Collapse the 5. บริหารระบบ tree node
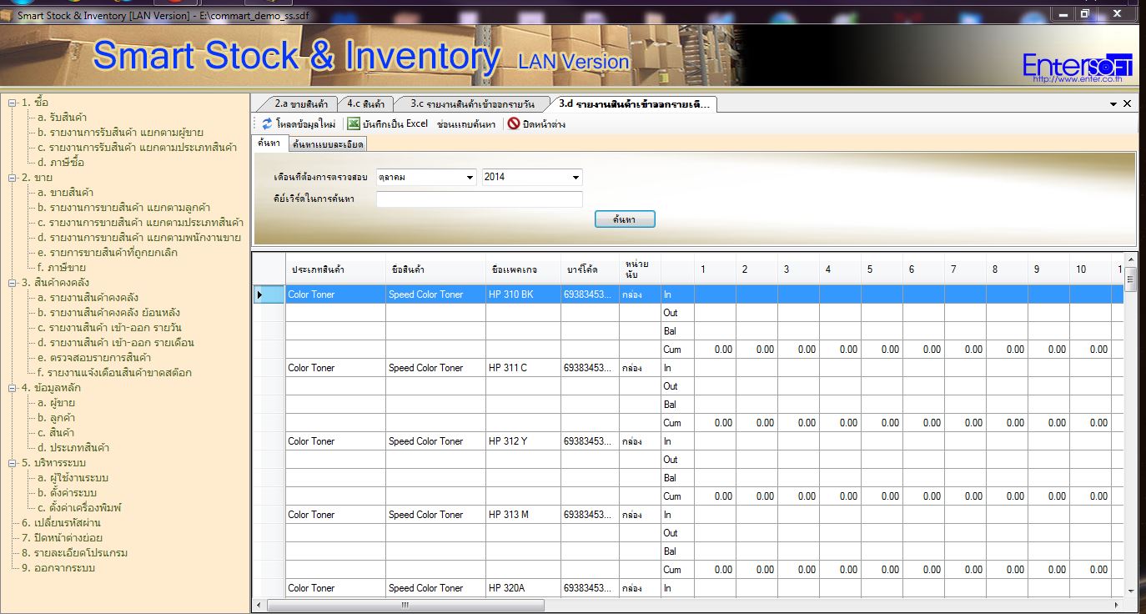1146x614 pixels. pyautogui.click(x=13, y=463)
